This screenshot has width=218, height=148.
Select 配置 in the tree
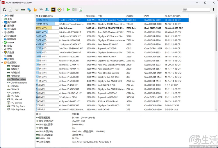tap(10, 56)
